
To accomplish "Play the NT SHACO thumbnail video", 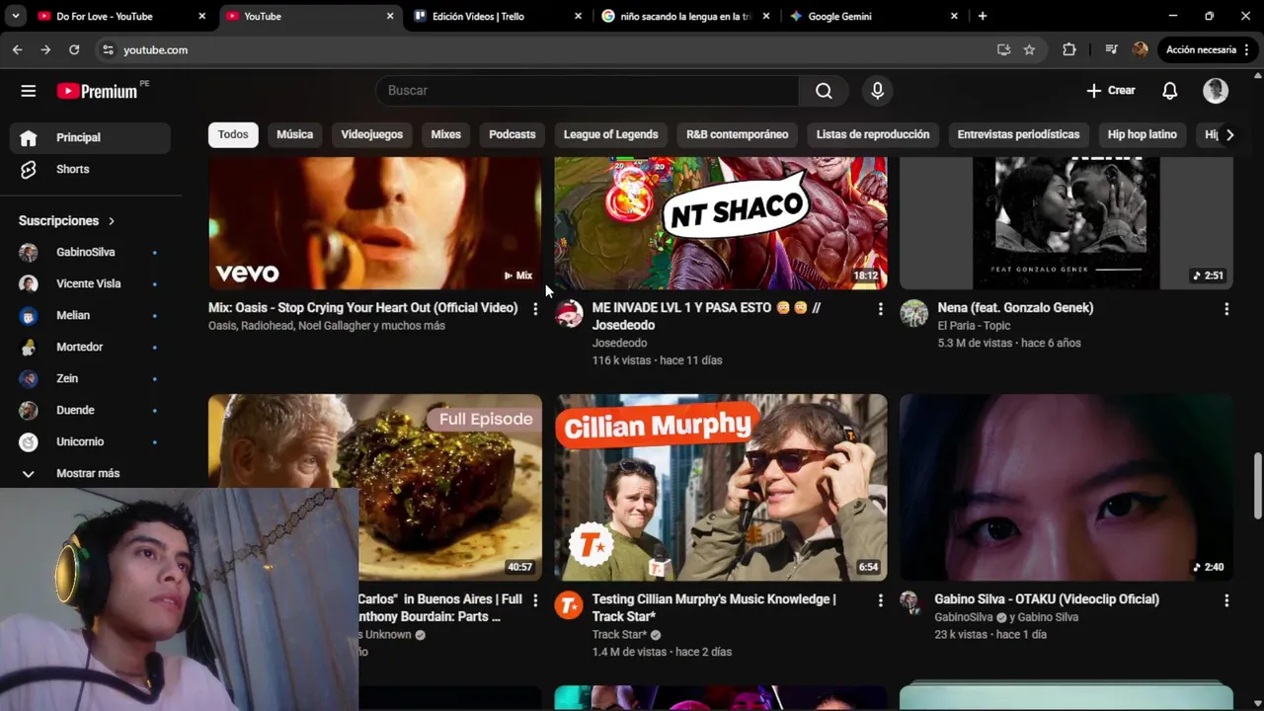I will 721,223.
